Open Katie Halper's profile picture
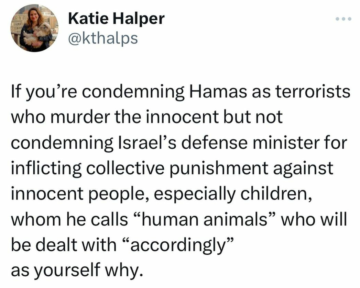This screenshot has width=360, height=288. coord(34,28)
